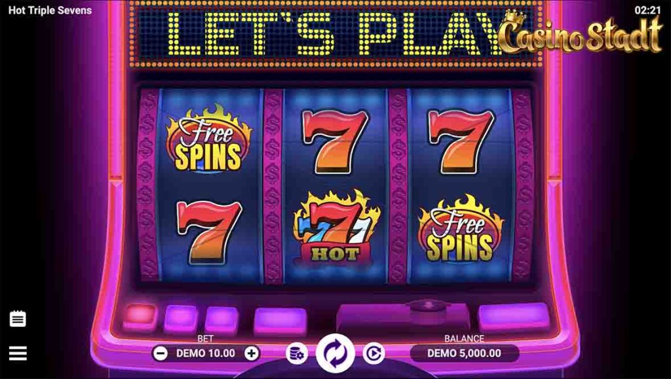This screenshot has width=671, height=379.
Task: Click the central spin button
Action: pos(335,353)
